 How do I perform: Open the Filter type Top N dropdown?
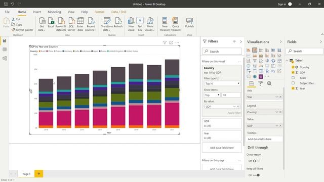pos(222,83)
